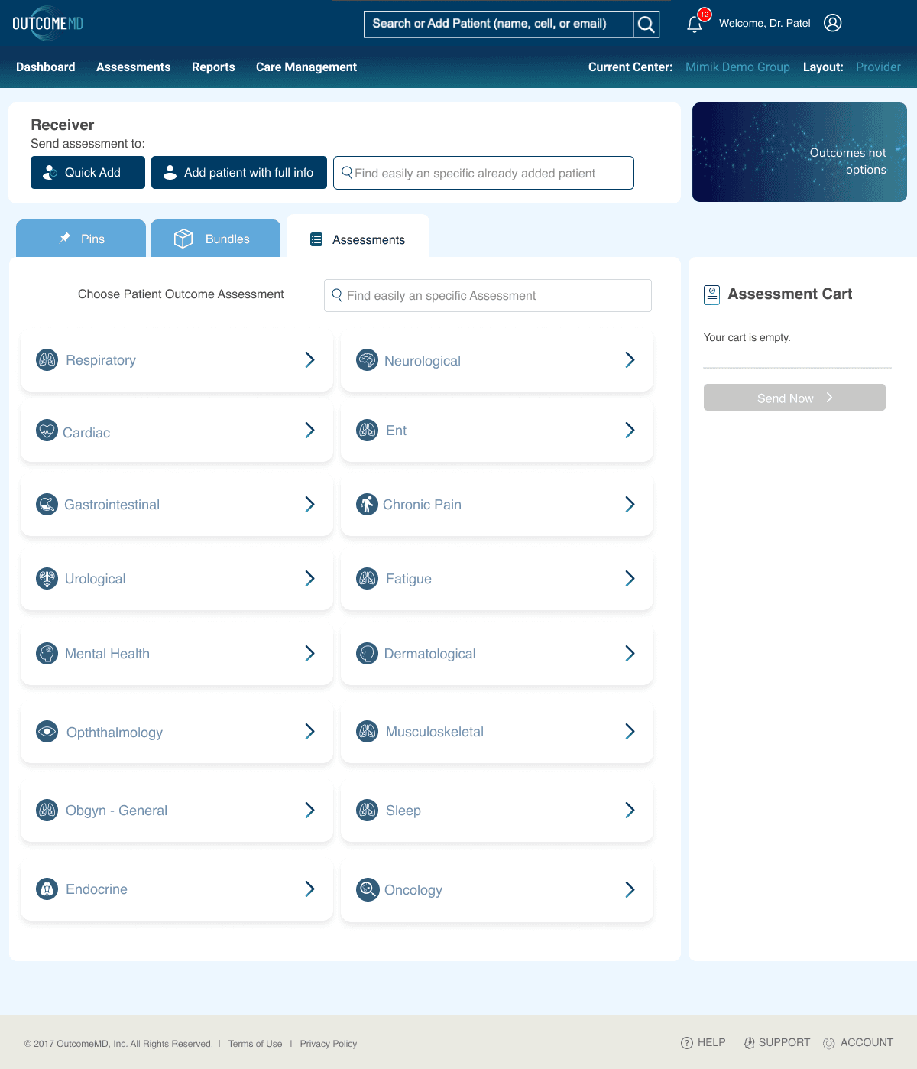The height and width of the screenshot is (1069, 917).
Task: Open the Opththalmology category label
Action: (115, 733)
